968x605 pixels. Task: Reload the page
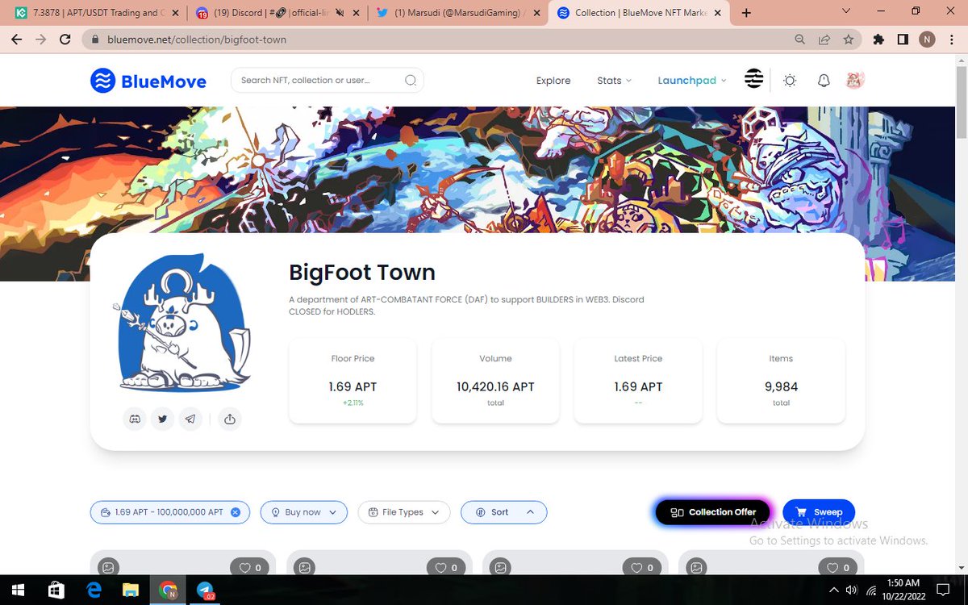point(66,39)
